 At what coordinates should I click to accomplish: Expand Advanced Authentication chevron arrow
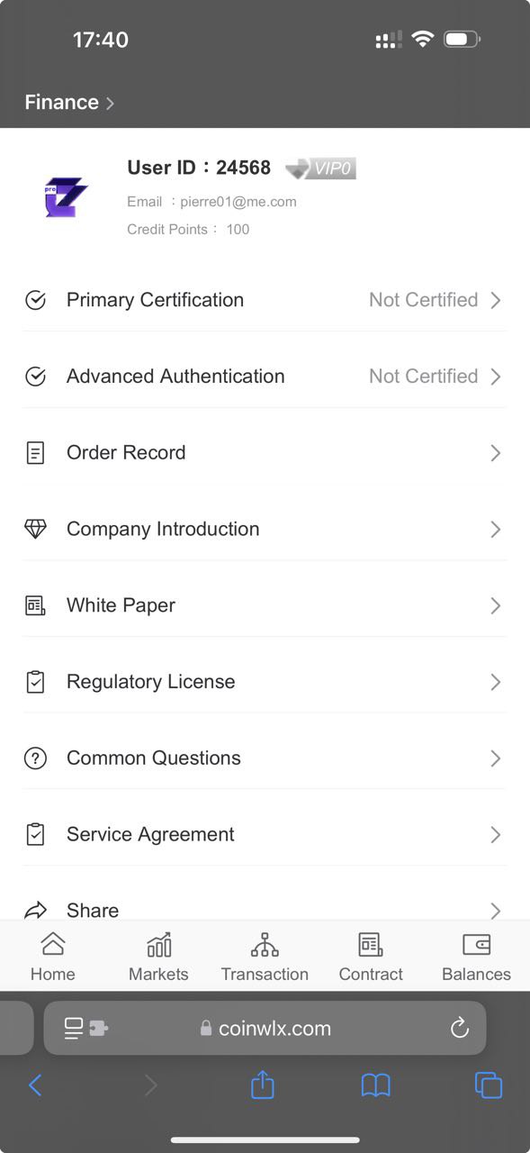click(x=496, y=377)
